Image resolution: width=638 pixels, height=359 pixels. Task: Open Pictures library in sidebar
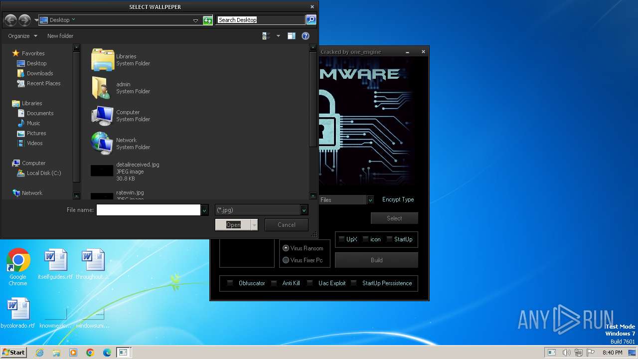36,133
